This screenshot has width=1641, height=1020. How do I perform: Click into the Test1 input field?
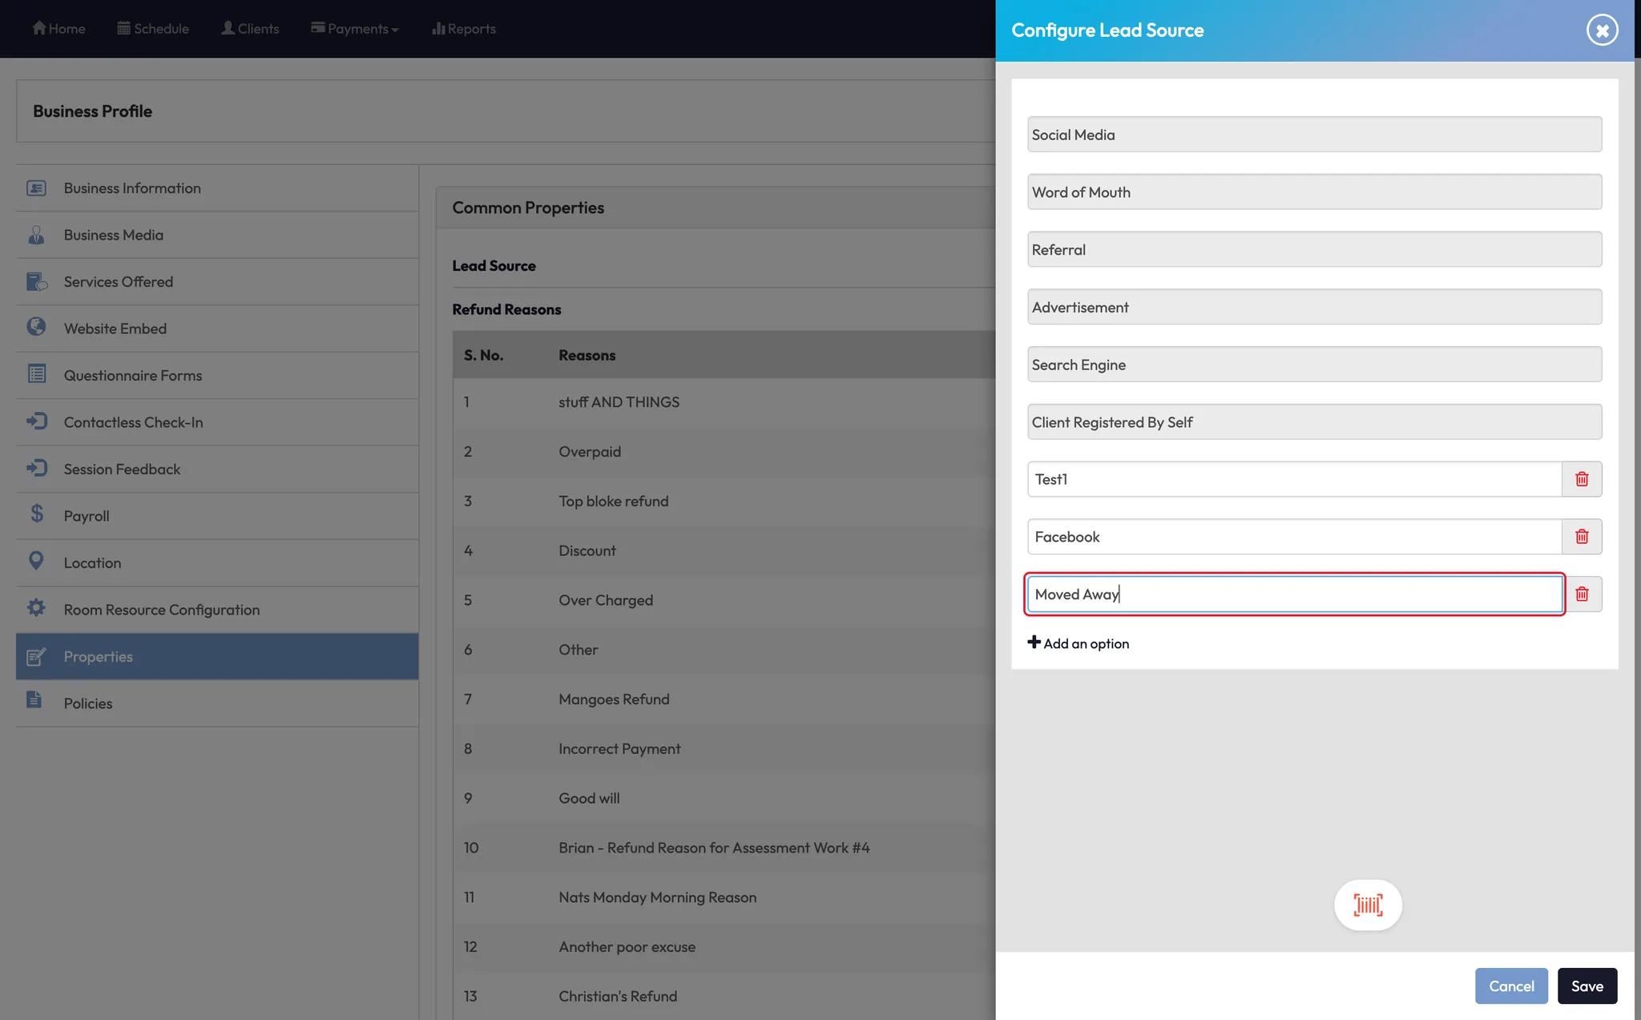1294,479
